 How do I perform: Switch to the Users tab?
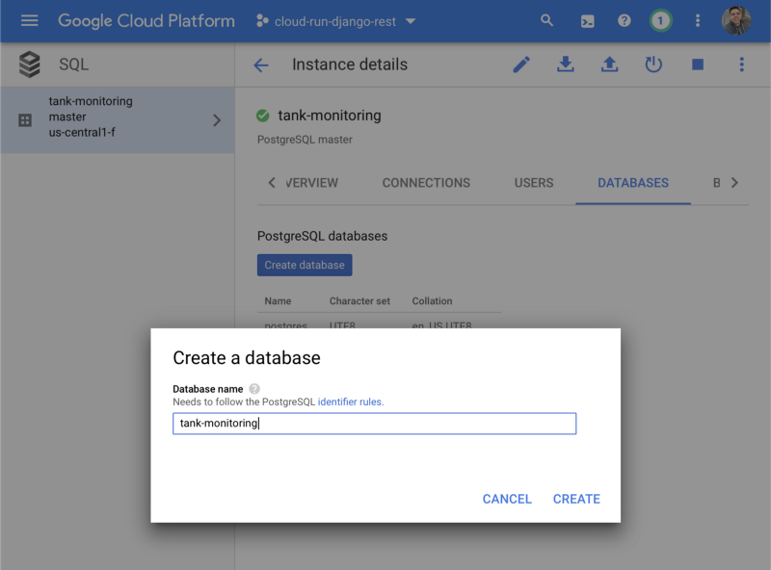[534, 183]
